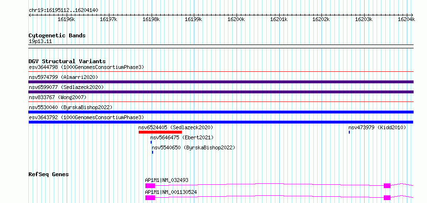
Task: Open esv3643792 (1000GenomesConsortiumPhase3) label
Action: 86,117
